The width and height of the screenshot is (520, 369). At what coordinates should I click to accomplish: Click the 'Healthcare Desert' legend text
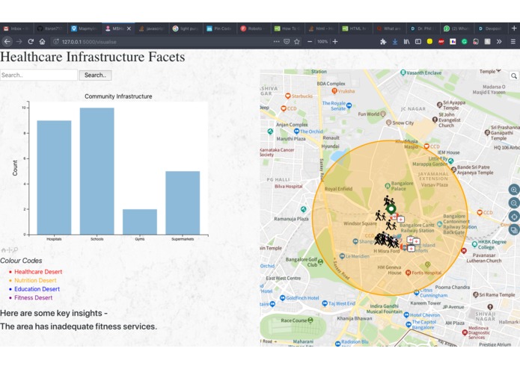point(38,272)
